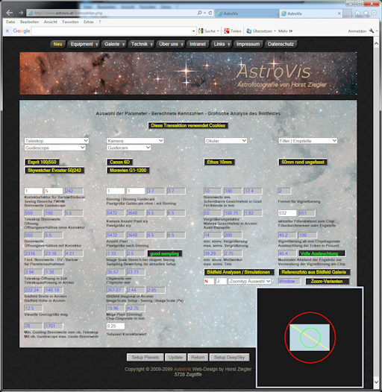This screenshot has width=382, height=392.
Task: Open the Datenschutz page
Action: click(x=281, y=44)
